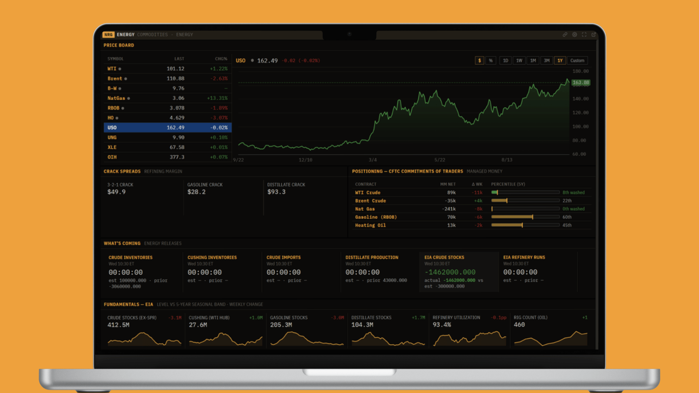Open the EIA Crude Stocks release card

459,272
